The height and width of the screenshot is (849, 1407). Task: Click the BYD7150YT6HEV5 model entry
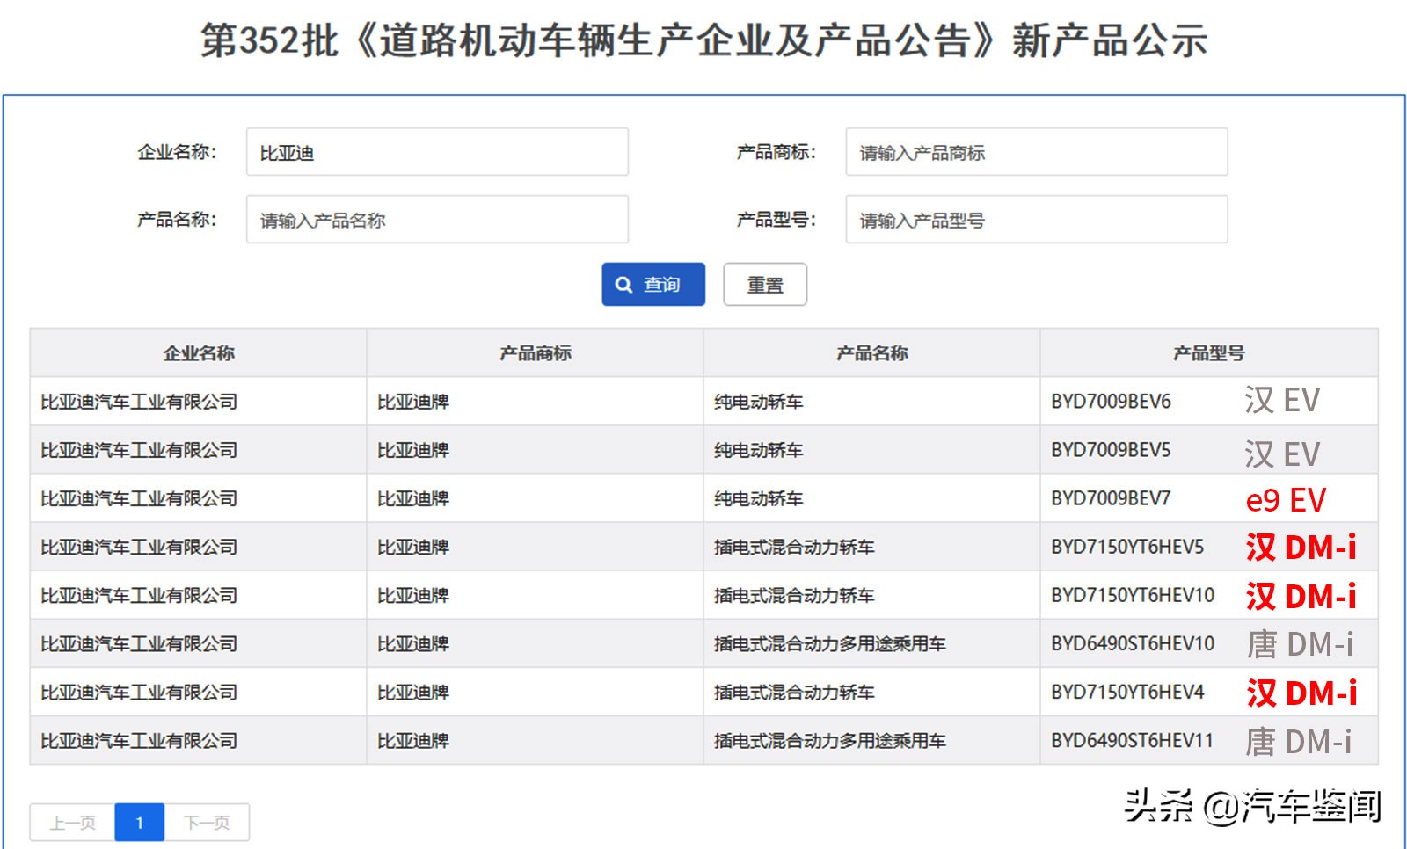1127,547
